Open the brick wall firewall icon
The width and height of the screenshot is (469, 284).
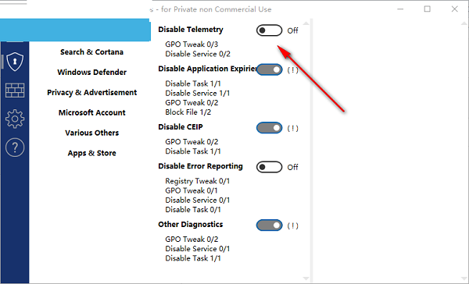pos(15,91)
